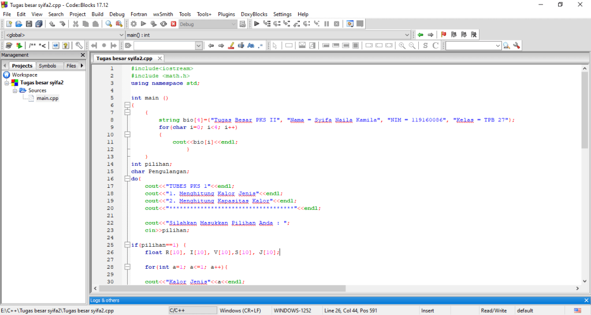Collapse the fold marker at line 16

127,179
